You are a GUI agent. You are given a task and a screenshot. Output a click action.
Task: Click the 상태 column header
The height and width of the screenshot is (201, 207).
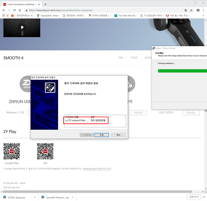pos(93,117)
